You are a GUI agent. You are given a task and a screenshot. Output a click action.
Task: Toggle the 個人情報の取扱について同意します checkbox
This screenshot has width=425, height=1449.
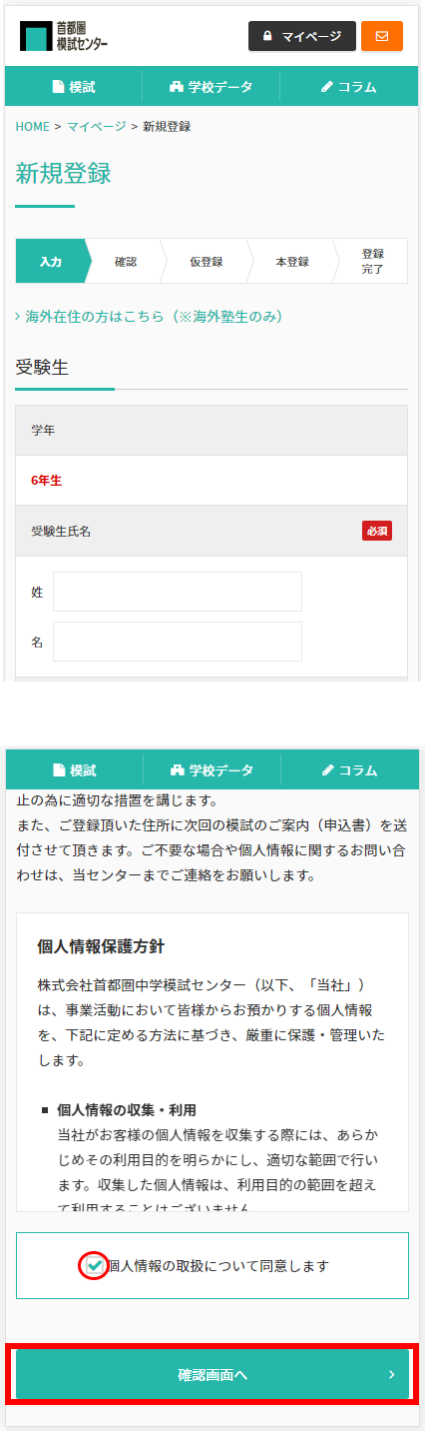(95, 1265)
